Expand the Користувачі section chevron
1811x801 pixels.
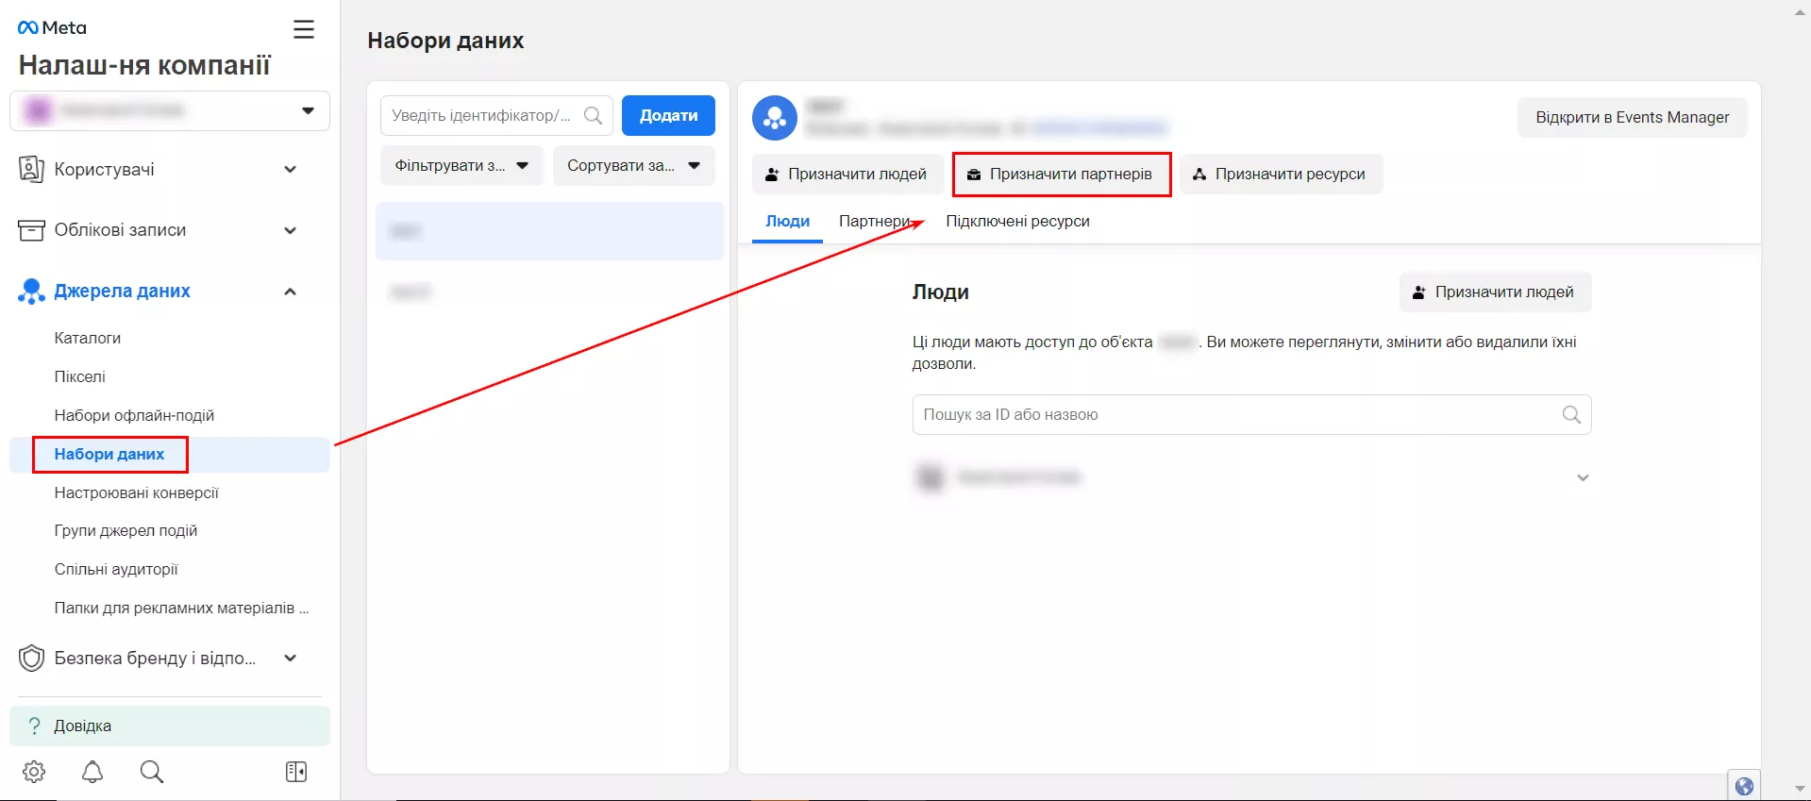click(291, 170)
